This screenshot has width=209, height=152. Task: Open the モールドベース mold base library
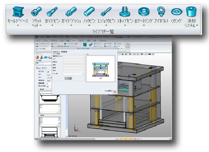pyautogui.click(x=18, y=12)
